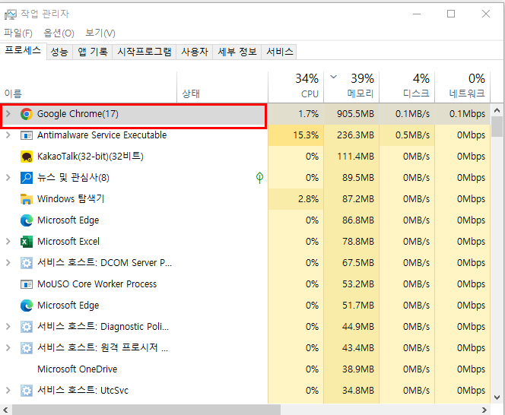Click the 15.3% CPU value
Screen dimensions: 505x415
(x=306, y=135)
